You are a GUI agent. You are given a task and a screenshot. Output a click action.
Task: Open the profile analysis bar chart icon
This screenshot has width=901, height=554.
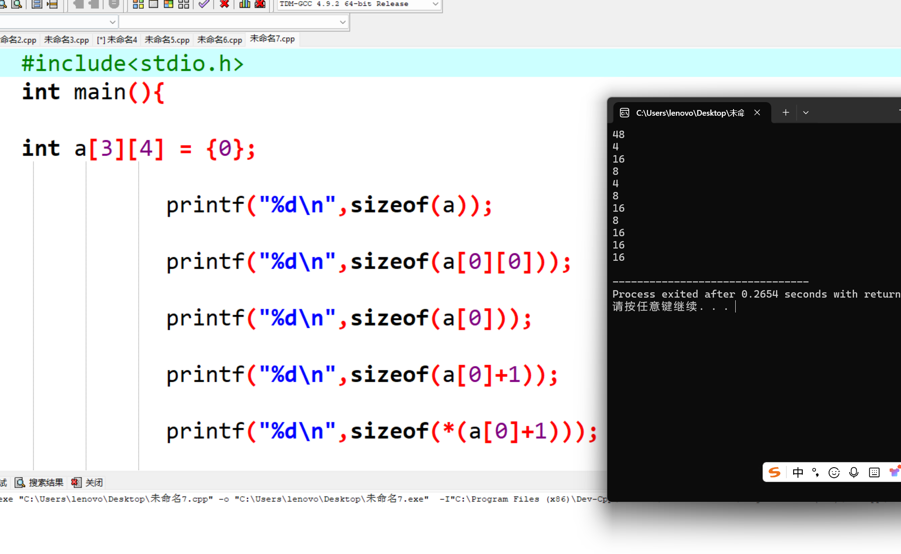point(245,4)
